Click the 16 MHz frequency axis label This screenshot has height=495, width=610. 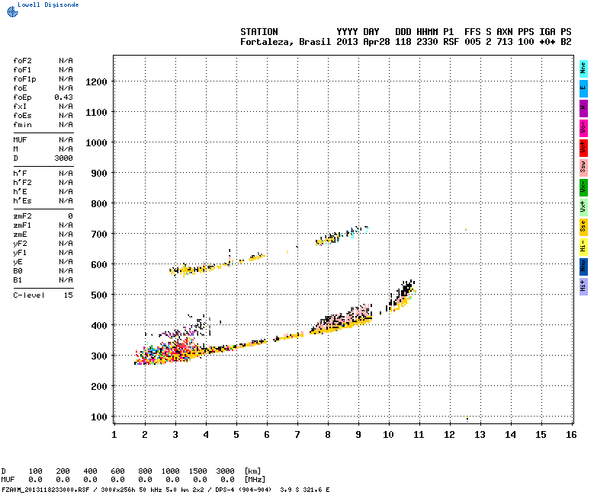[x=571, y=434]
